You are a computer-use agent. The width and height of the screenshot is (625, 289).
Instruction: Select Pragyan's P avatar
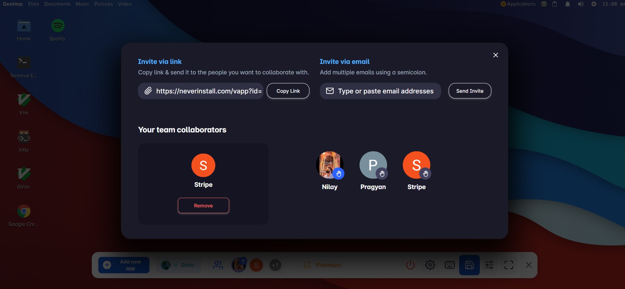(x=373, y=165)
